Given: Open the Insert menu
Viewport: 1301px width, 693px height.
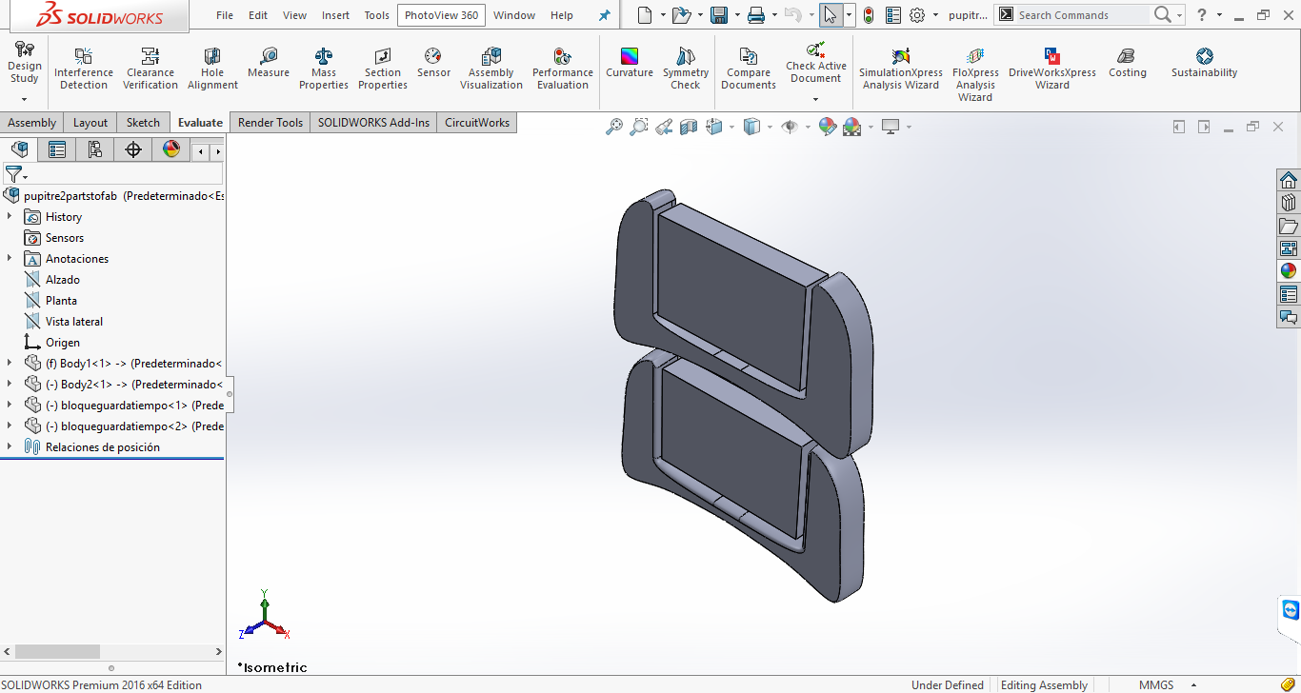Looking at the screenshot, I should tap(335, 15).
